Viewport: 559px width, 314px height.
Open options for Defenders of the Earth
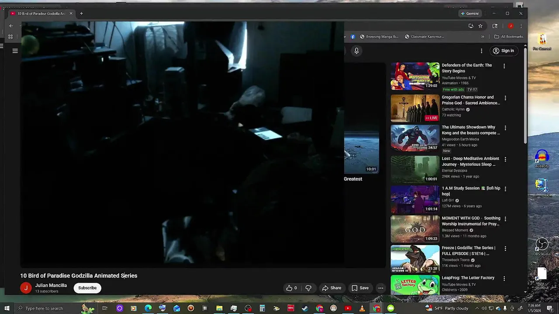[504, 66]
